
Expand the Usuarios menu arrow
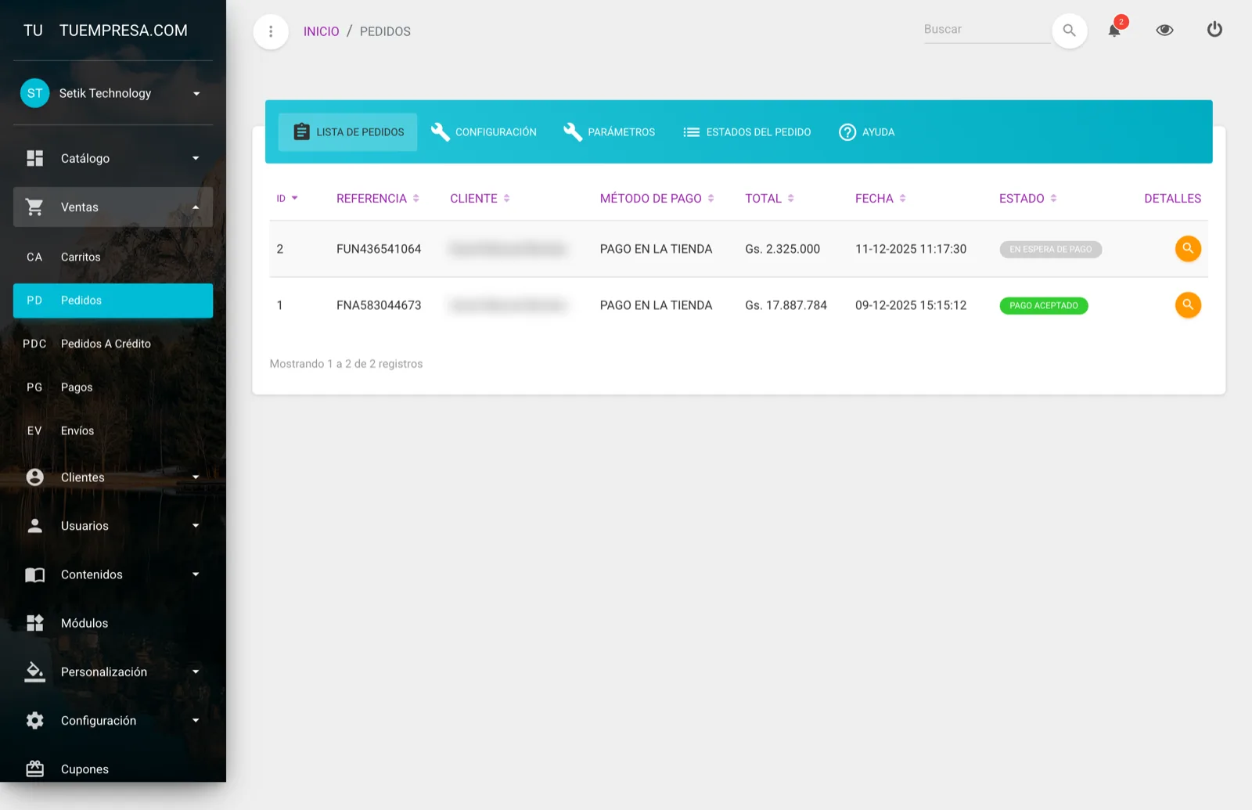coord(196,526)
